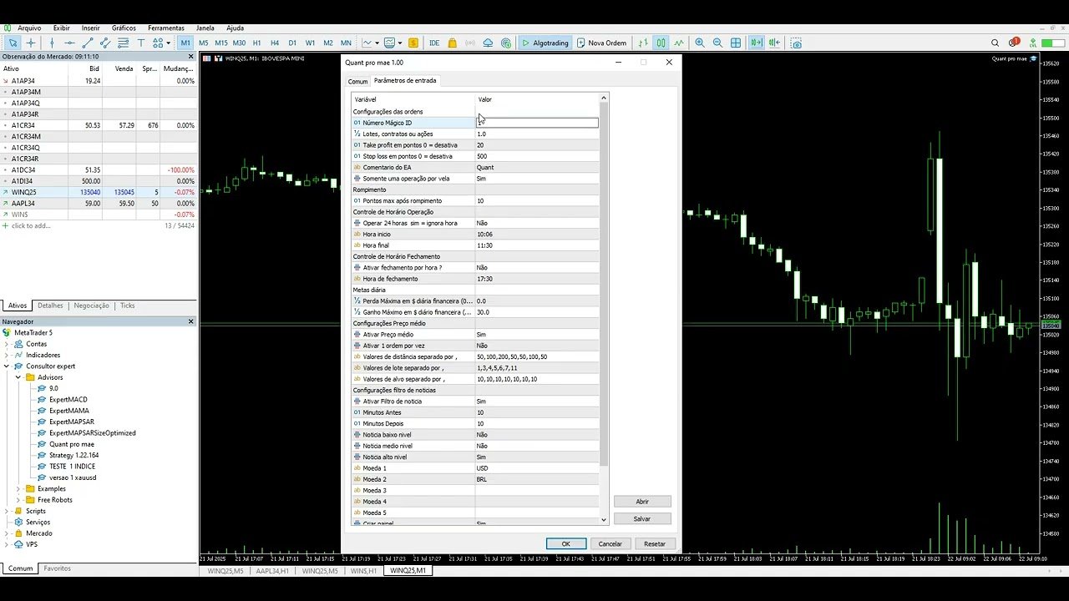Click Nova Ordem button
Viewport: 1069px width, 601px height.
601,43
